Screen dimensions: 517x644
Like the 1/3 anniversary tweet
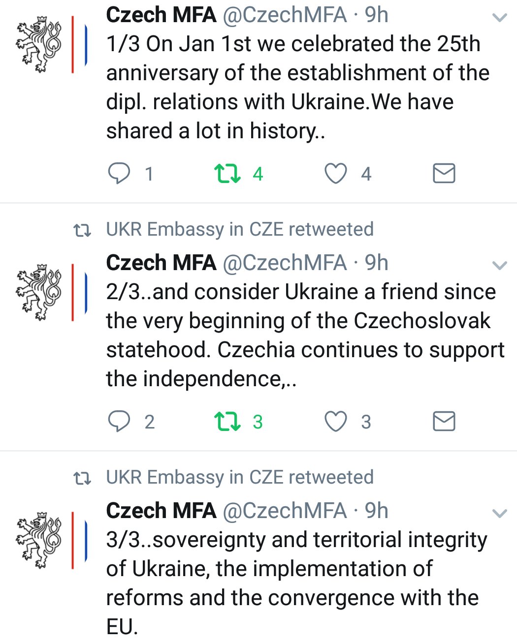pyautogui.click(x=336, y=174)
